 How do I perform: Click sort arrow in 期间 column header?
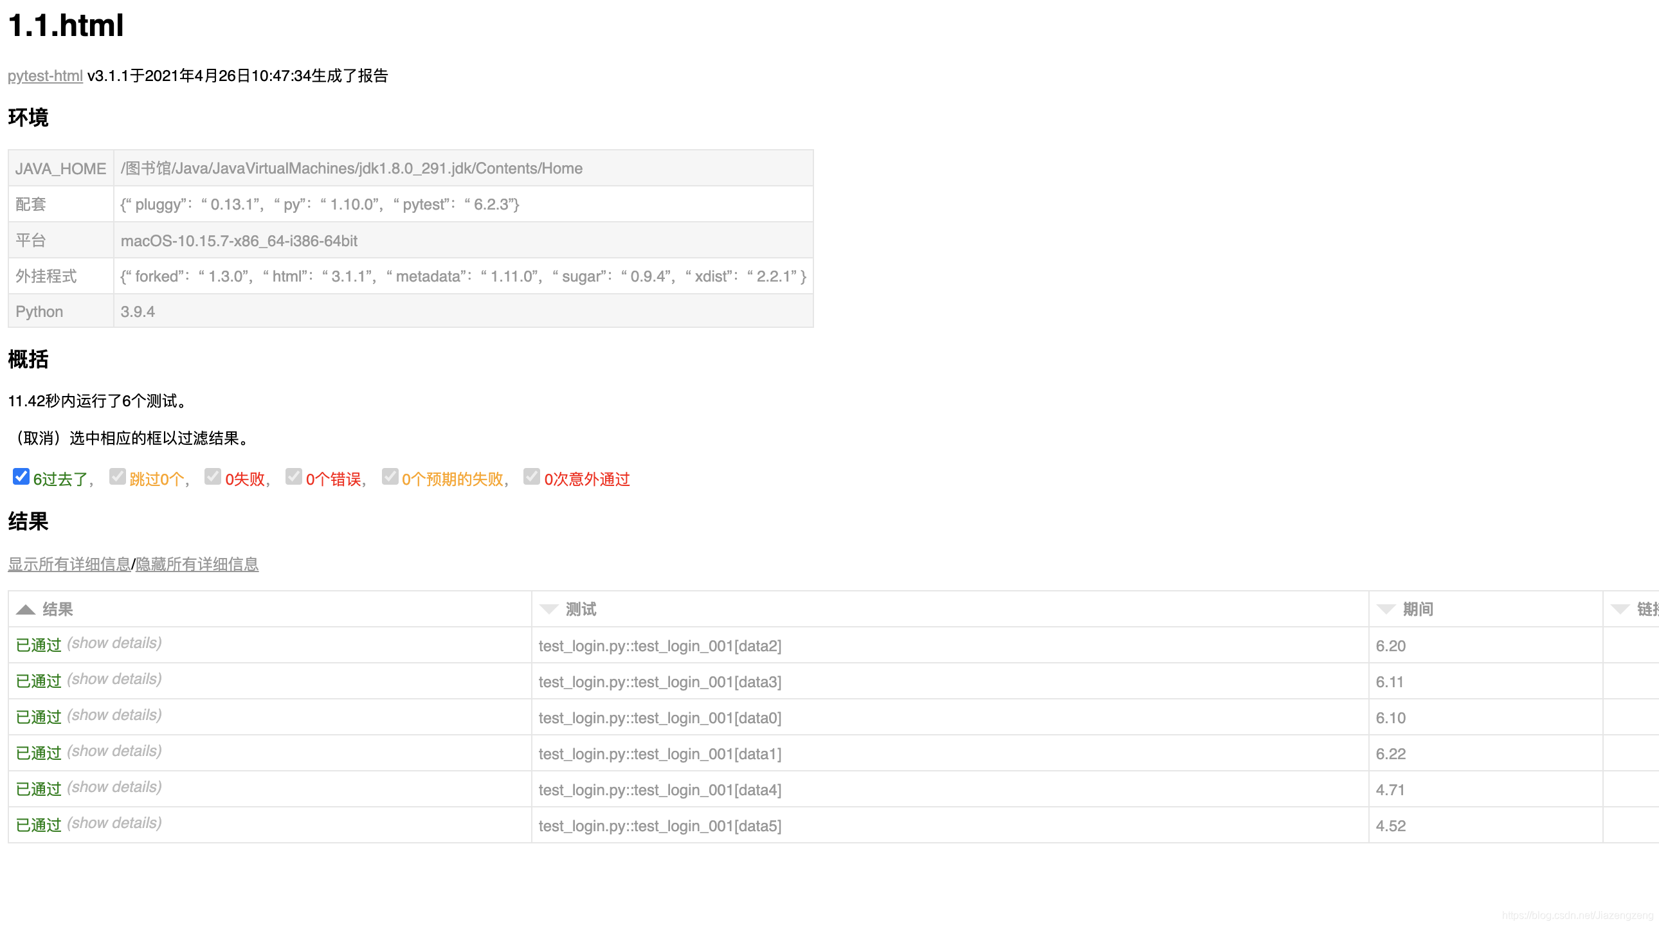(1385, 609)
